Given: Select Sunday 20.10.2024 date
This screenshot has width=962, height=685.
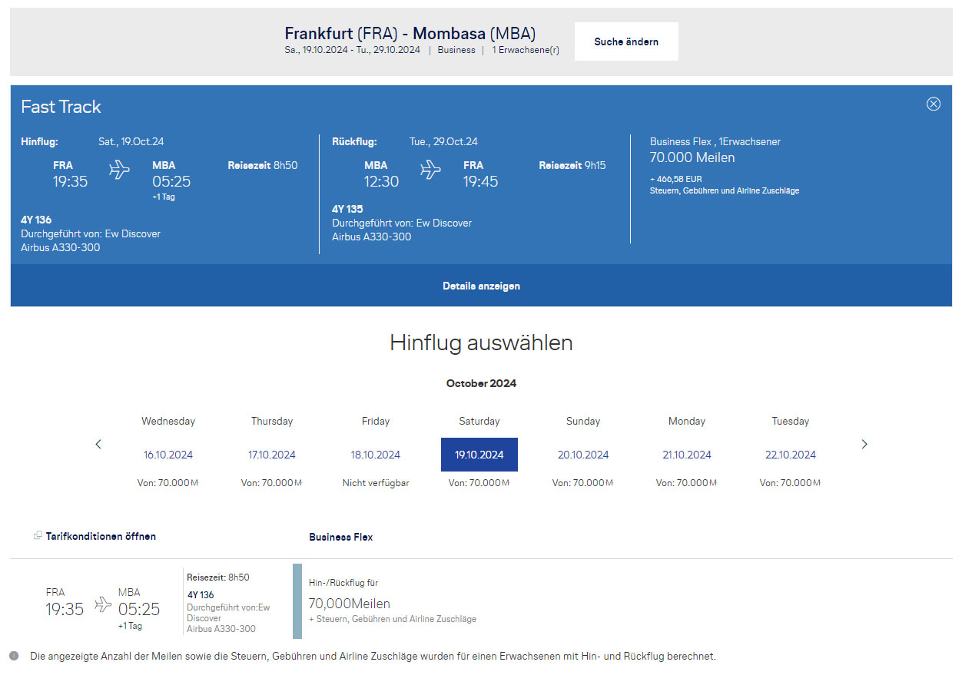Looking at the screenshot, I should (582, 455).
